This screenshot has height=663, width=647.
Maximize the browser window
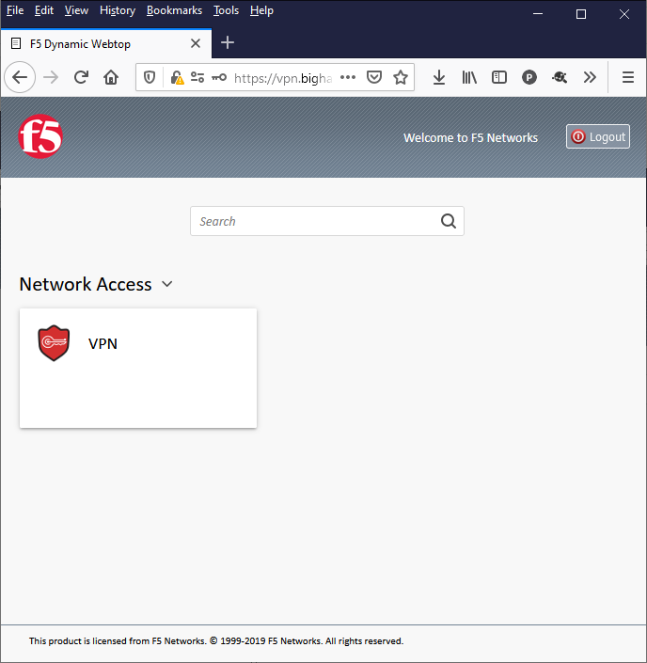pyautogui.click(x=581, y=14)
